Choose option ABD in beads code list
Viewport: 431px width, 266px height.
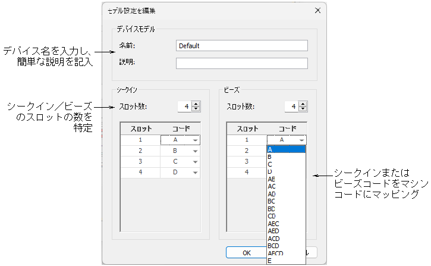286,231
